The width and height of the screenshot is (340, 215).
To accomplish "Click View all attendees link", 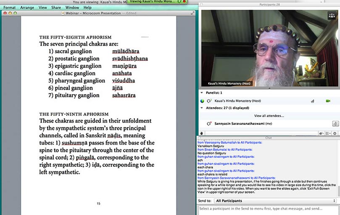I will click(269, 116).
